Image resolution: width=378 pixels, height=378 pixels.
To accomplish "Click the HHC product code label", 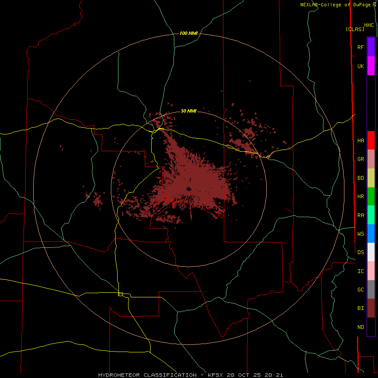I will 369,25.
